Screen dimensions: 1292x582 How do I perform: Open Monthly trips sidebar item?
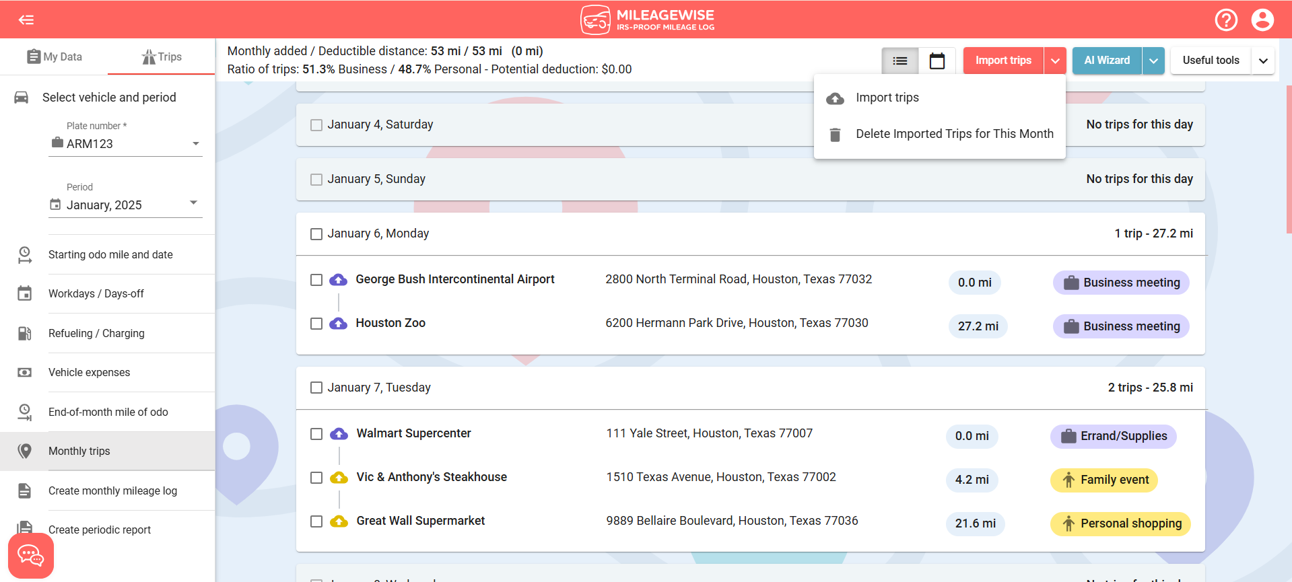[108, 451]
